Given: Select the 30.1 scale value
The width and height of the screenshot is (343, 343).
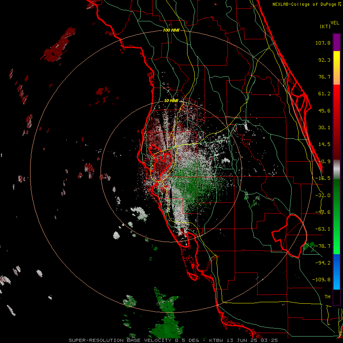Looking at the screenshot, I should [x=324, y=128].
